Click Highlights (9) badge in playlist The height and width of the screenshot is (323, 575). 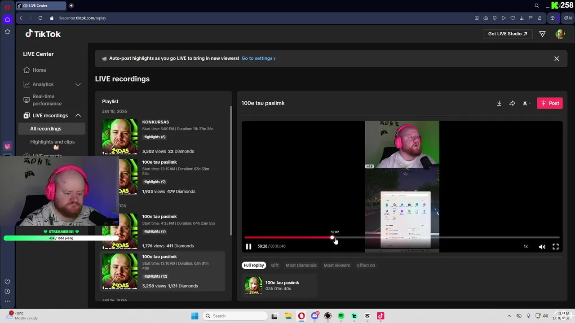155,182
